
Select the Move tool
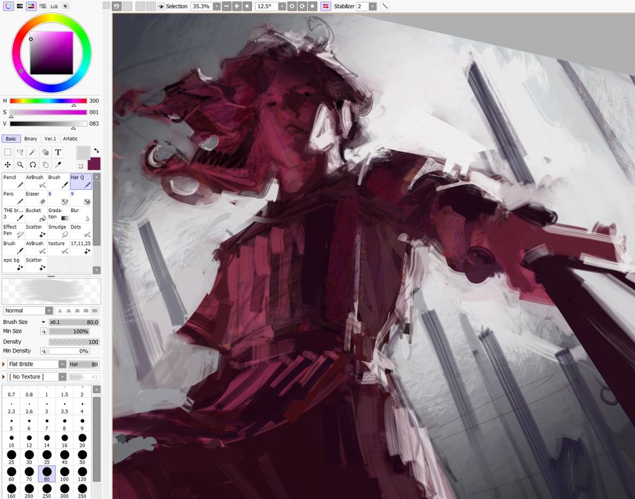click(8, 165)
